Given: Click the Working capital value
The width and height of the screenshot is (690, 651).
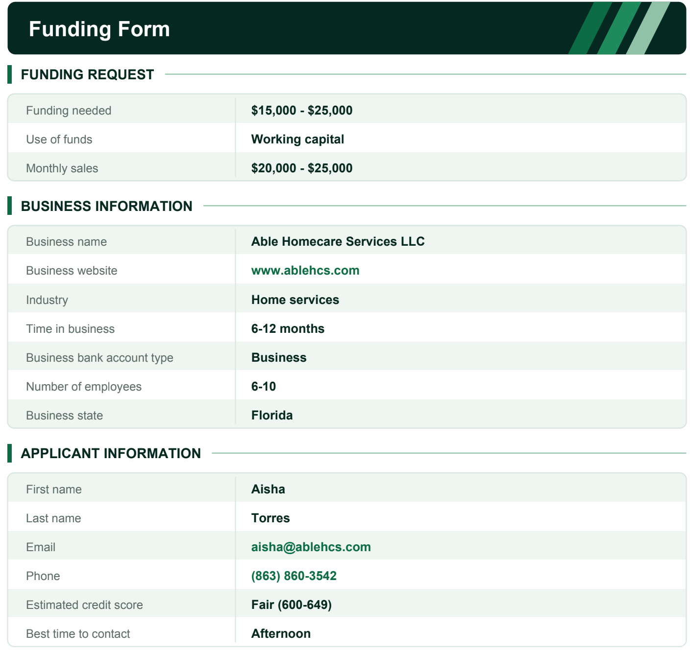Looking at the screenshot, I should coord(298,139).
